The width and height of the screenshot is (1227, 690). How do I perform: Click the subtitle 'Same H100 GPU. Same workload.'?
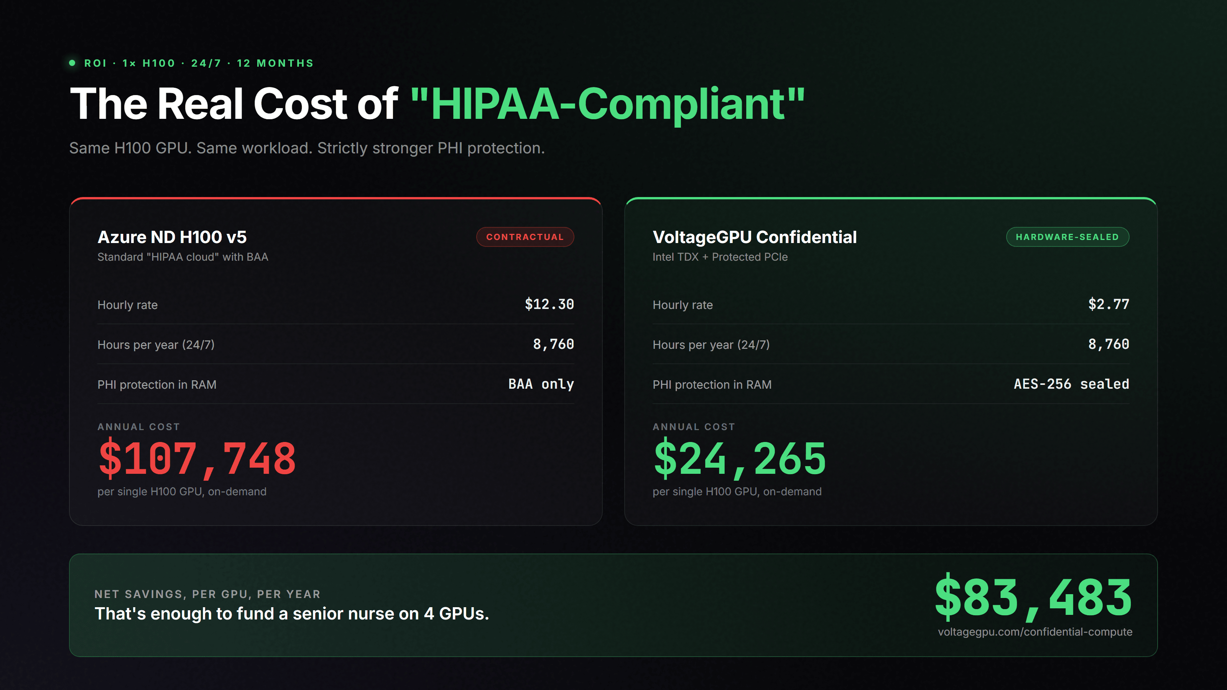point(191,148)
